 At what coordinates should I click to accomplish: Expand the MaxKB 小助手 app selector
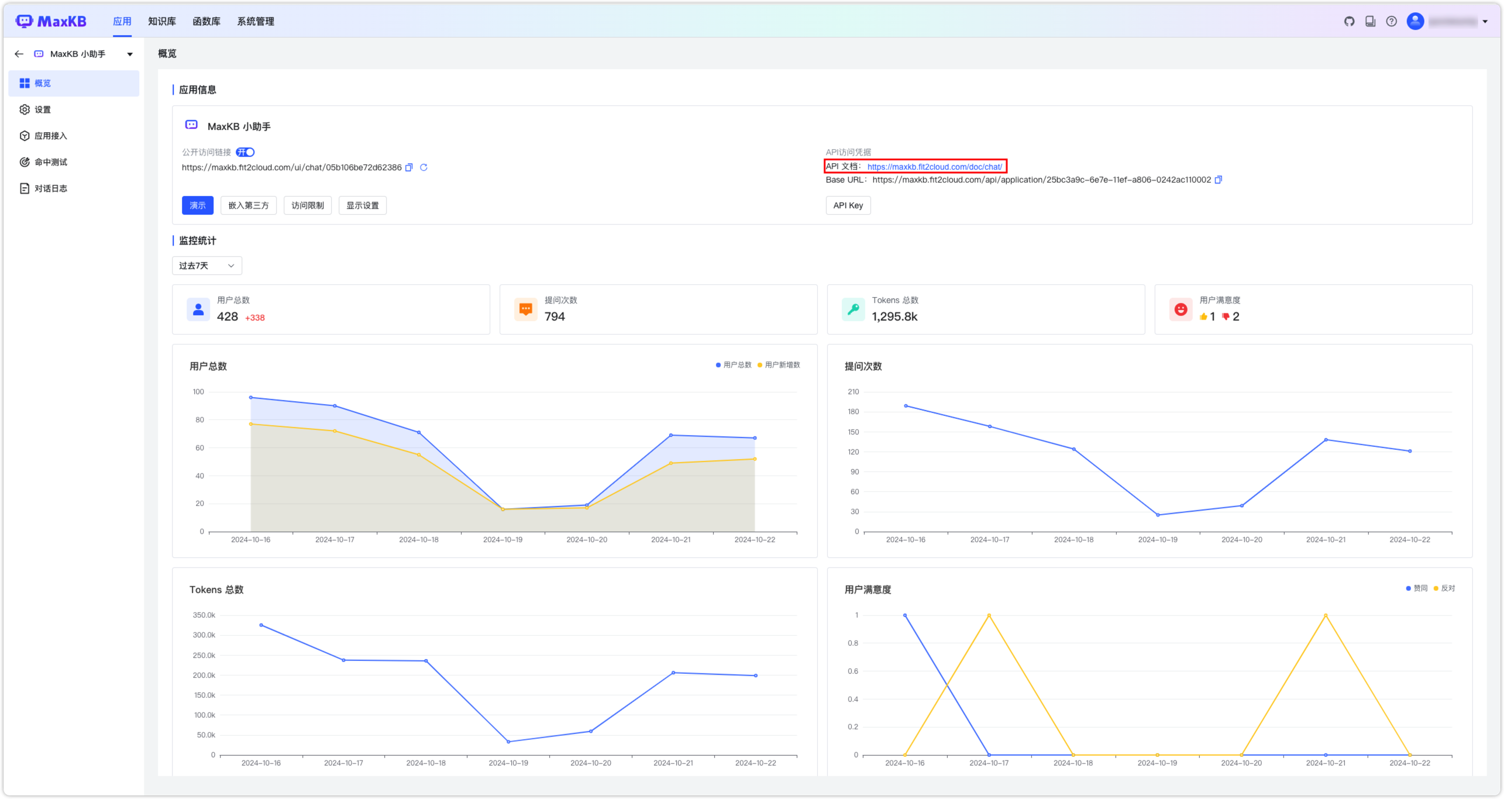point(129,53)
